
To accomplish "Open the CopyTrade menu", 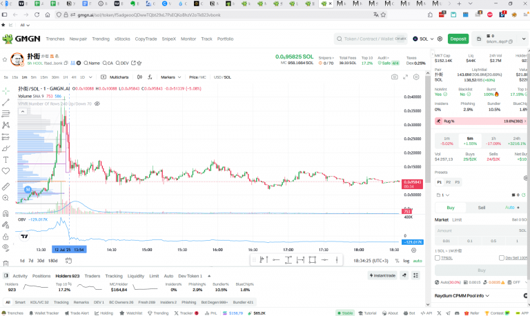I will pos(146,39).
